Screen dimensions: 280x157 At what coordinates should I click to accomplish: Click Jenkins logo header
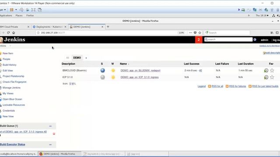[13, 40]
